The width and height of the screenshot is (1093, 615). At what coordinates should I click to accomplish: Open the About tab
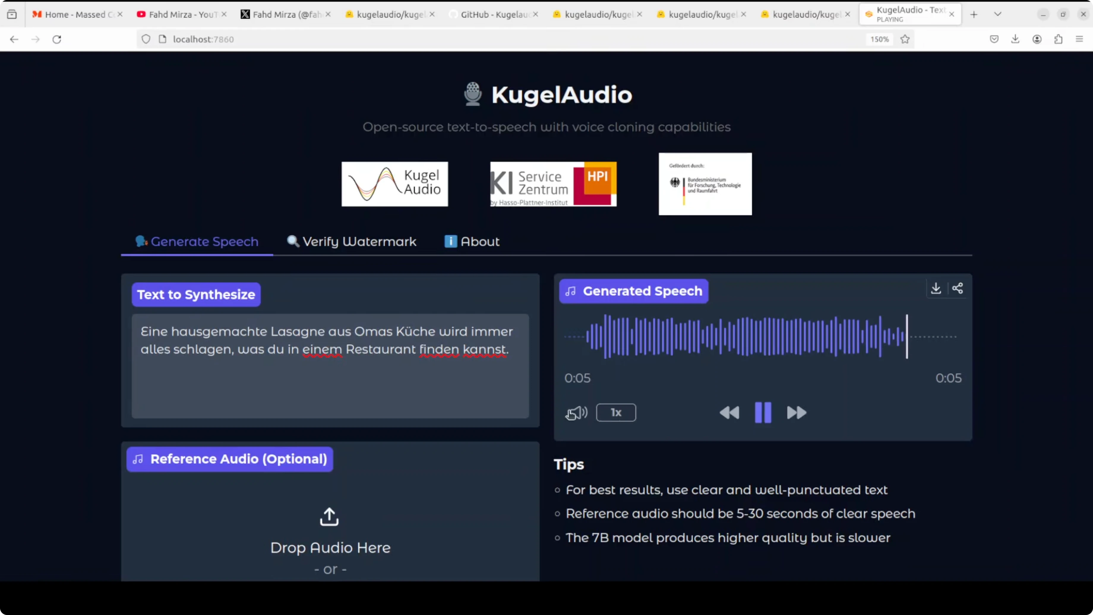coord(472,242)
